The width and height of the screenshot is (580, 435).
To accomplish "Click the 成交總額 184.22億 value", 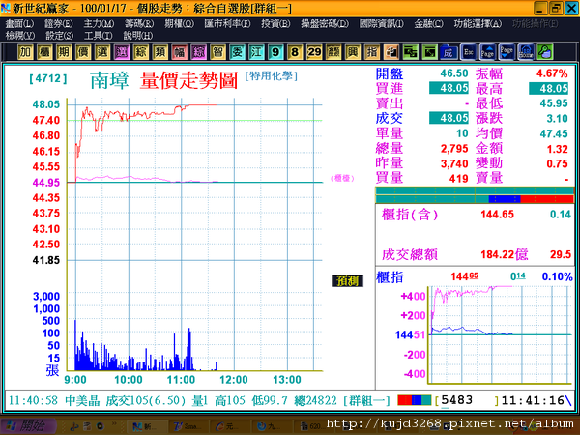I will [x=505, y=254].
